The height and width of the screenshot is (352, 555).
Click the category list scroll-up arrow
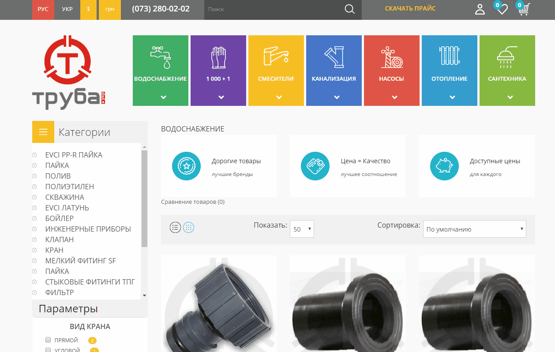(144, 146)
